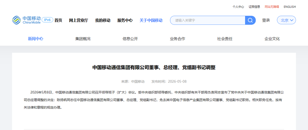The image size is (308, 130).
Task: Open the 证照信息 link
Action: [254, 7]
